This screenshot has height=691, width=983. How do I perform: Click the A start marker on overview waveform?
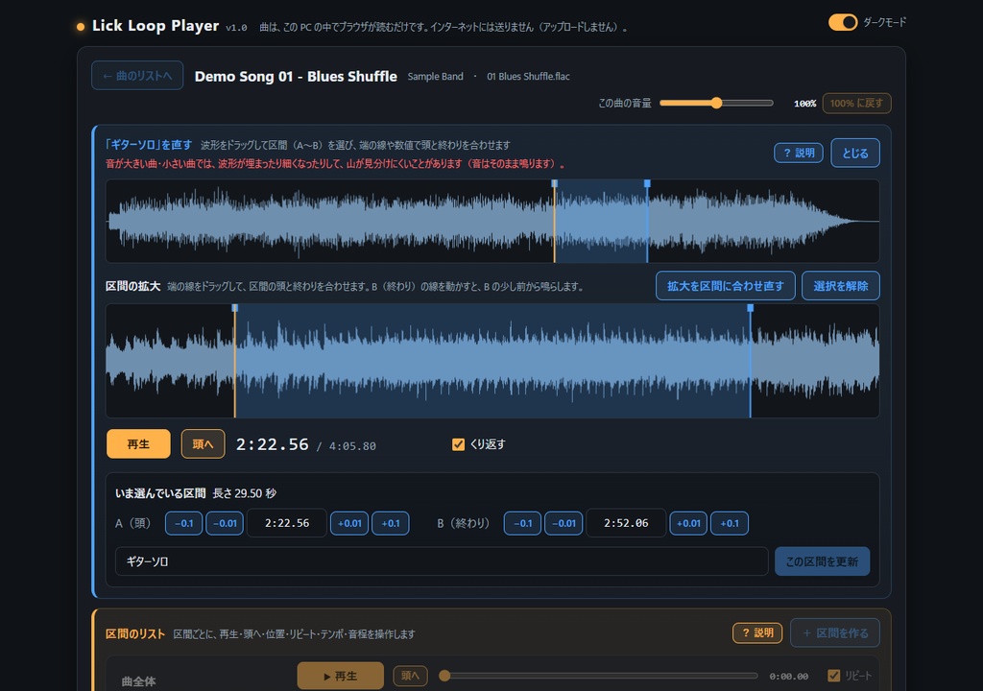pos(554,183)
